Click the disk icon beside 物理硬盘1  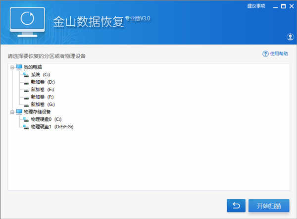coord(26,127)
